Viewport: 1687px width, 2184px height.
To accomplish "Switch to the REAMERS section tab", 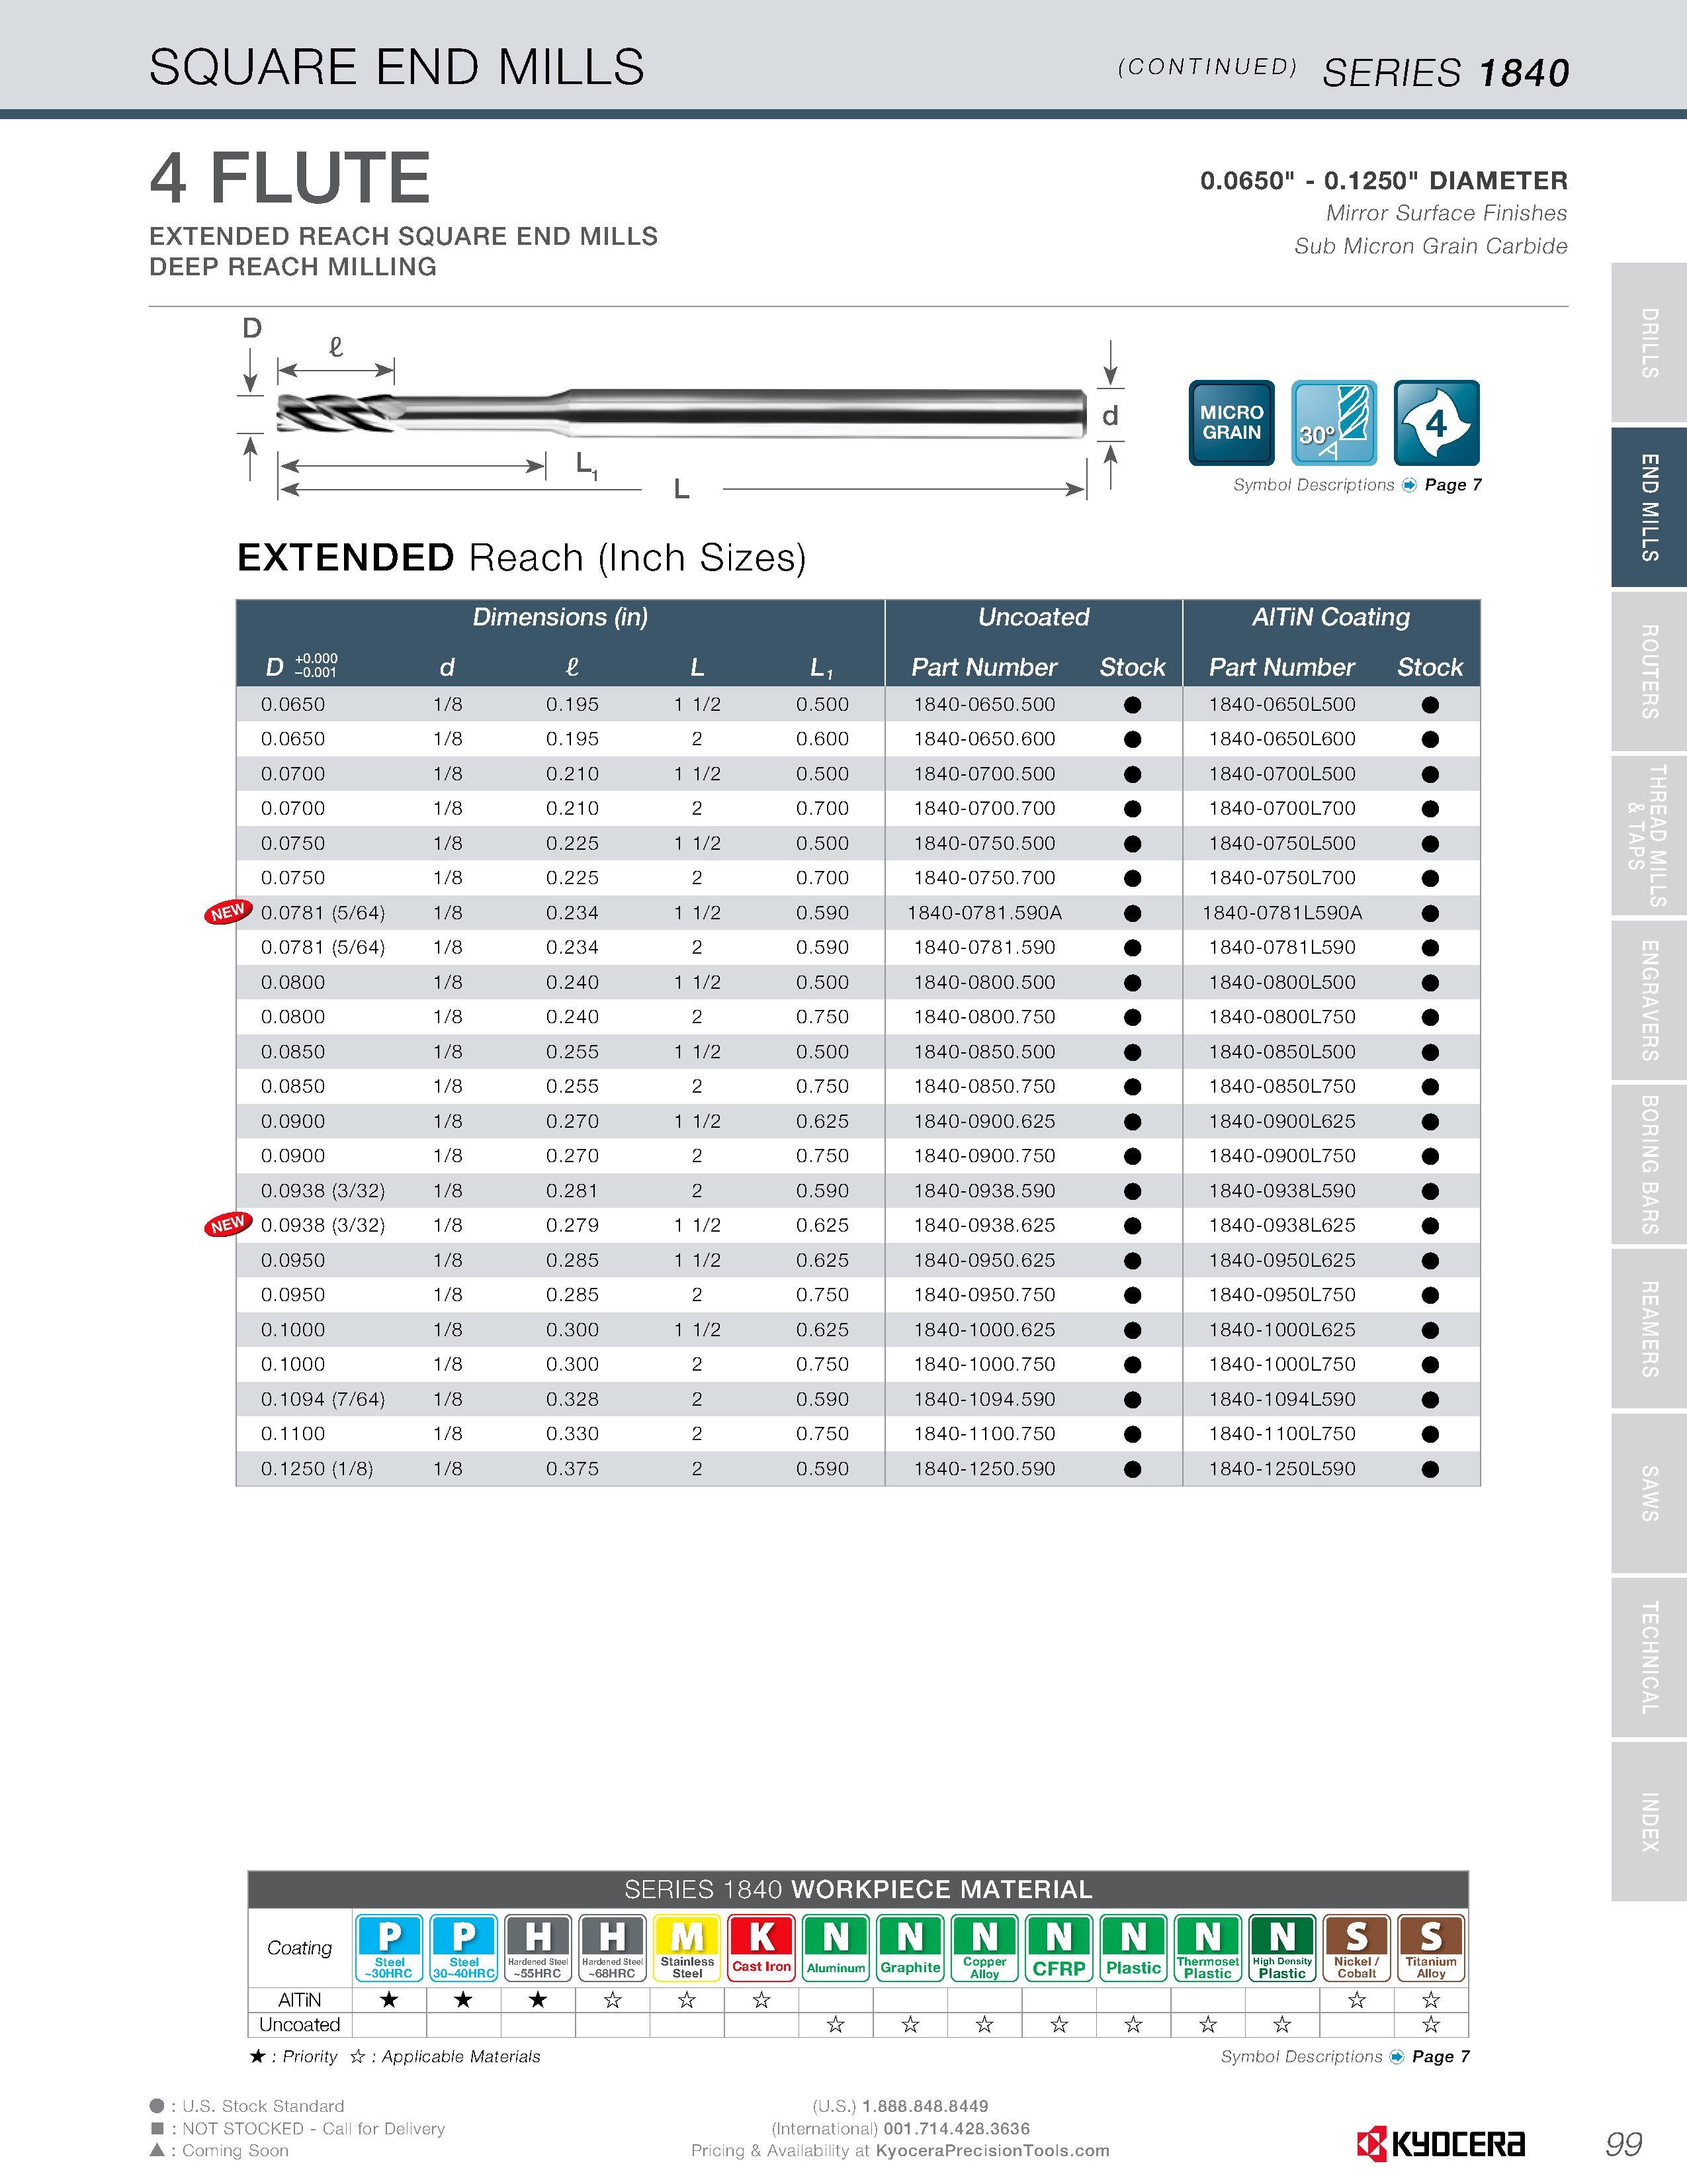I will 1649,1328.
